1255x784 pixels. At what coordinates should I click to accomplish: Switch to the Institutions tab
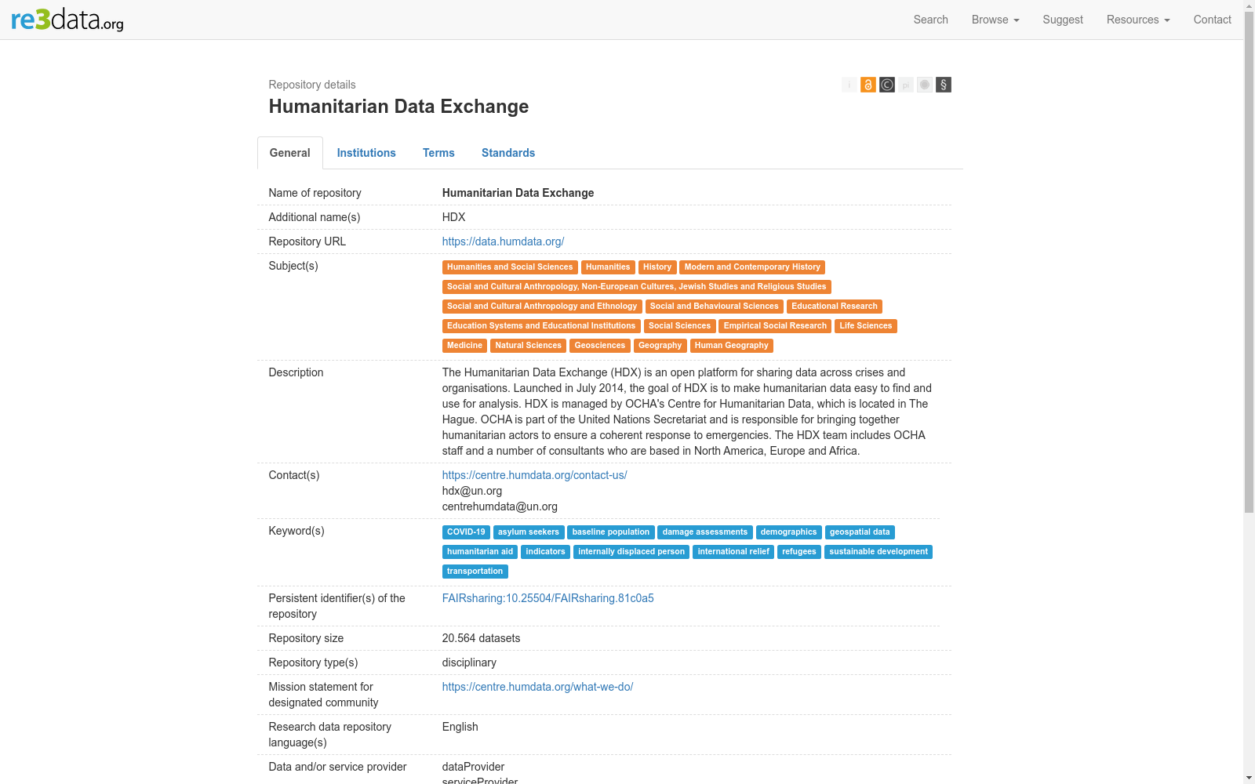[x=366, y=153]
